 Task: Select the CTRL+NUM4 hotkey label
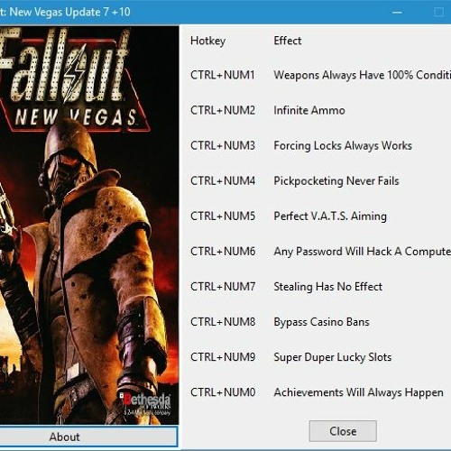pos(223,180)
